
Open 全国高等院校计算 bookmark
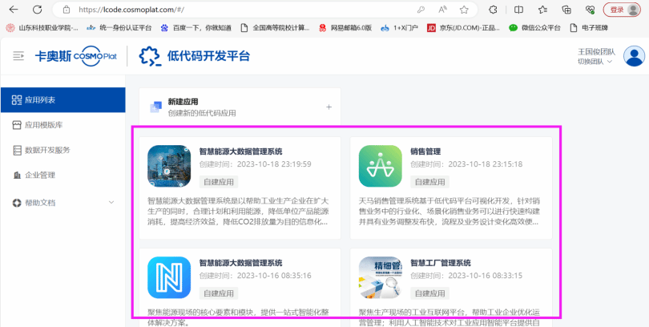coord(276,28)
